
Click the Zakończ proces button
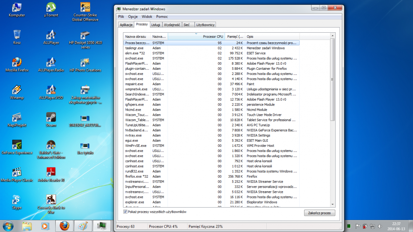[x=320, y=213]
